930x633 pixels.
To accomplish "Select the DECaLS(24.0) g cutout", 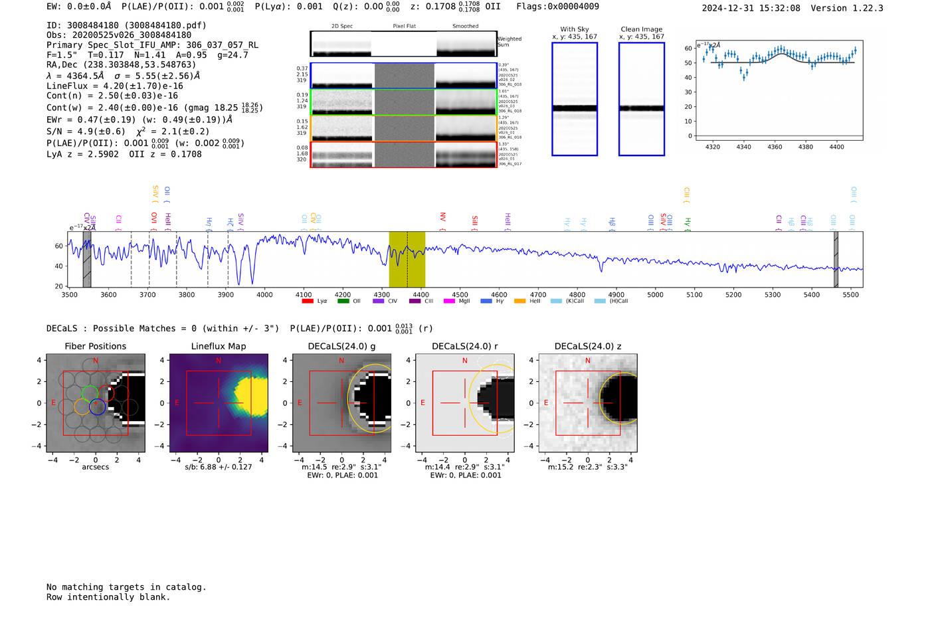I will (x=341, y=403).
